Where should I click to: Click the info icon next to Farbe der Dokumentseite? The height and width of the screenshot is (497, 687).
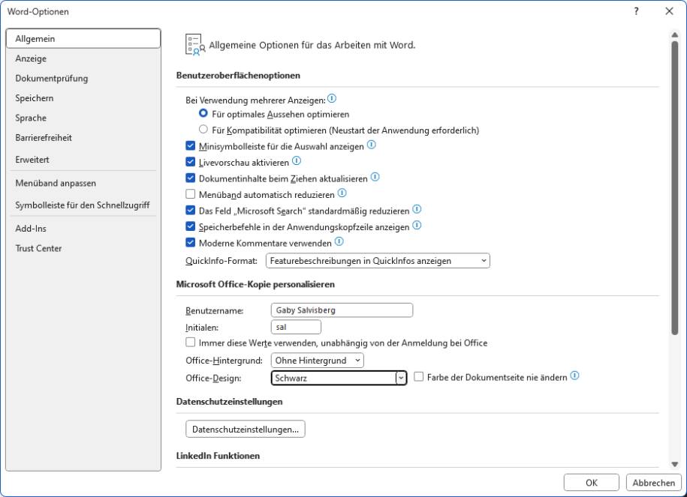click(x=575, y=376)
